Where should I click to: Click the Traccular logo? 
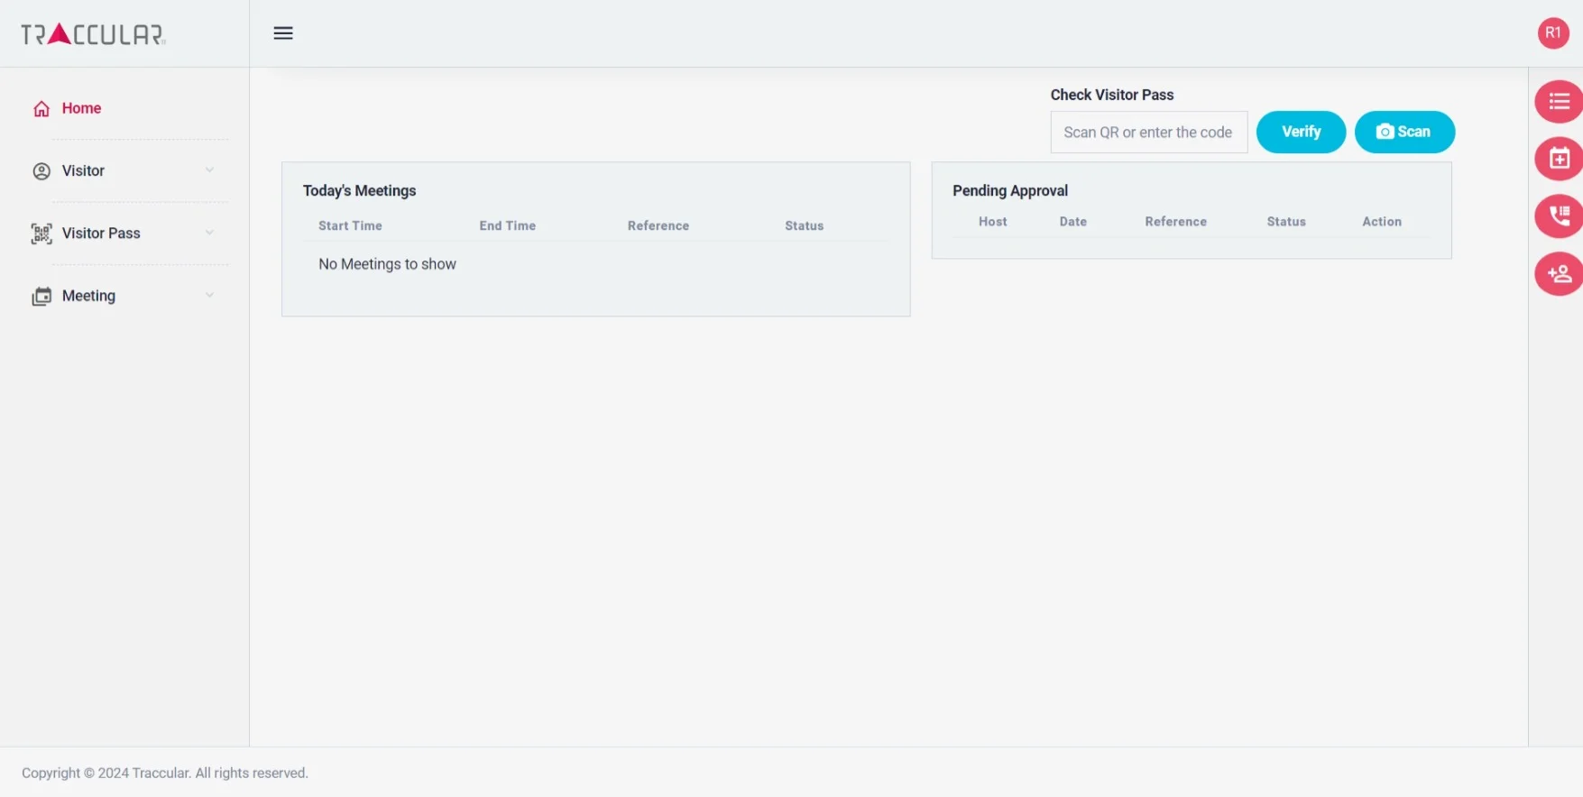click(93, 34)
